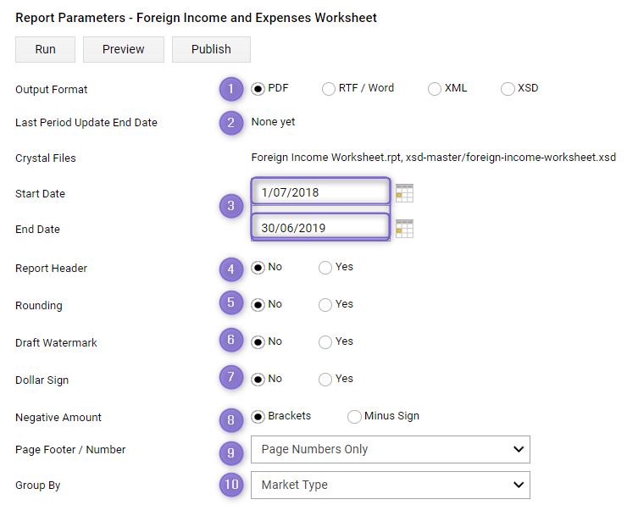Open the End Date calendar picker icon
The image size is (627, 516).
click(404, 229)
